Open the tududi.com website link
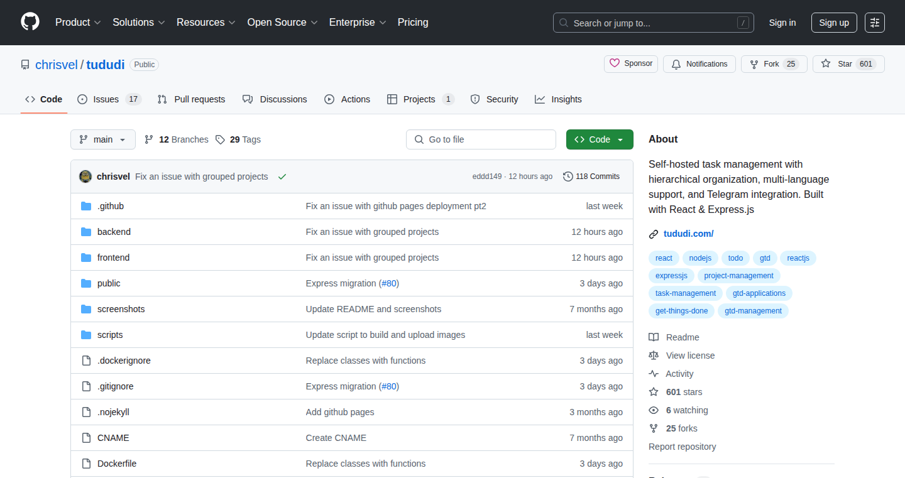 click(x=688, y=234)
